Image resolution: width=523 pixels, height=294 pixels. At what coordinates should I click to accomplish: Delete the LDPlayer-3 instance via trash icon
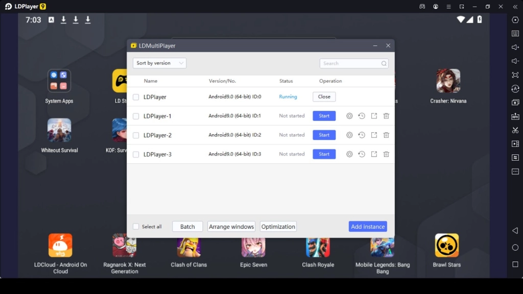click(x=386, y=154)
